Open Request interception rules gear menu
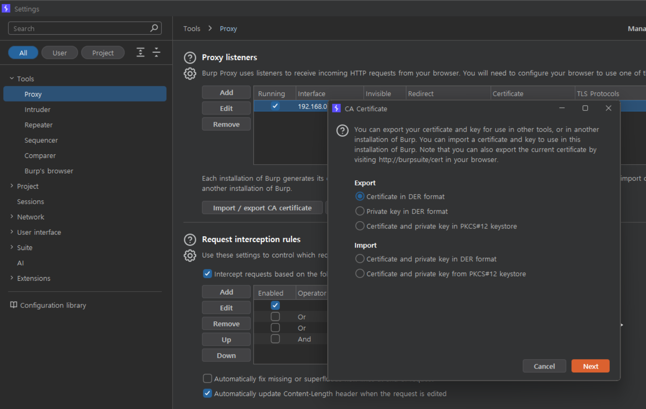 pyautogui.click(x=190, y=255)
